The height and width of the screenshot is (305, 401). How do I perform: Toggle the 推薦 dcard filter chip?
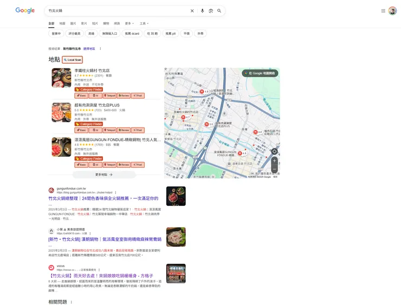(132, 34)
